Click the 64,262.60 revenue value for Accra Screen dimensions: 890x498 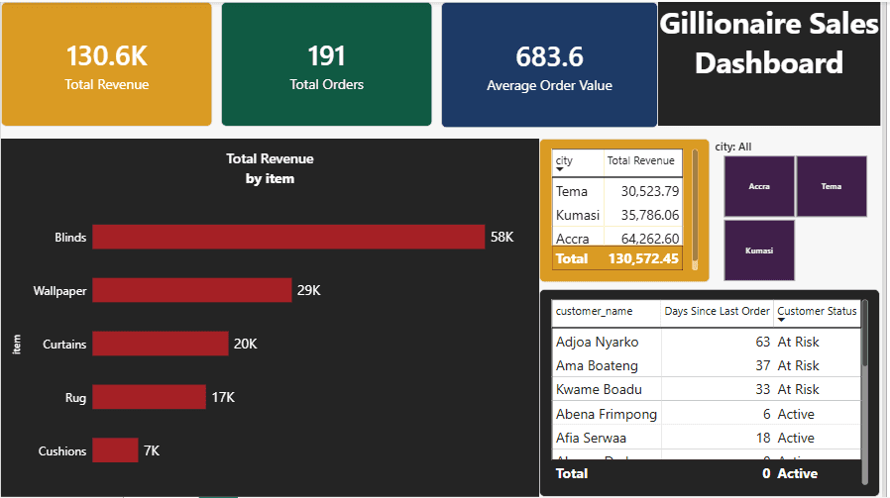[650, 239]
